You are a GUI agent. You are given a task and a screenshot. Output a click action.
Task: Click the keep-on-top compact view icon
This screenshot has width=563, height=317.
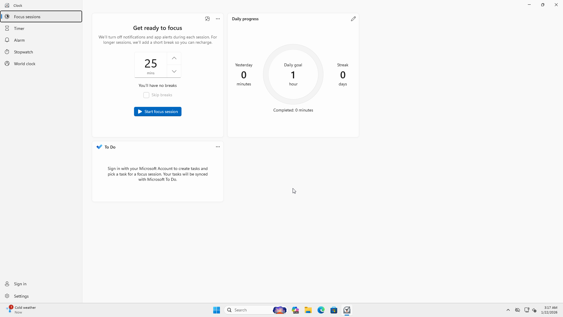[207, 19]
